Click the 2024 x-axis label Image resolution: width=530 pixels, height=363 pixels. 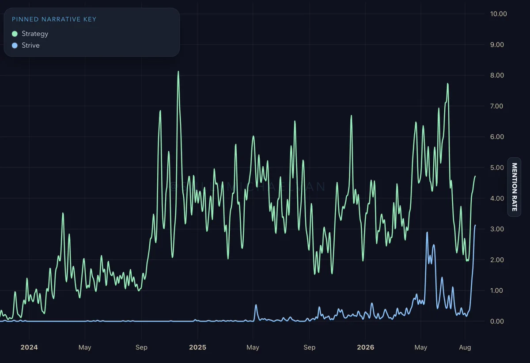point(29,347)
